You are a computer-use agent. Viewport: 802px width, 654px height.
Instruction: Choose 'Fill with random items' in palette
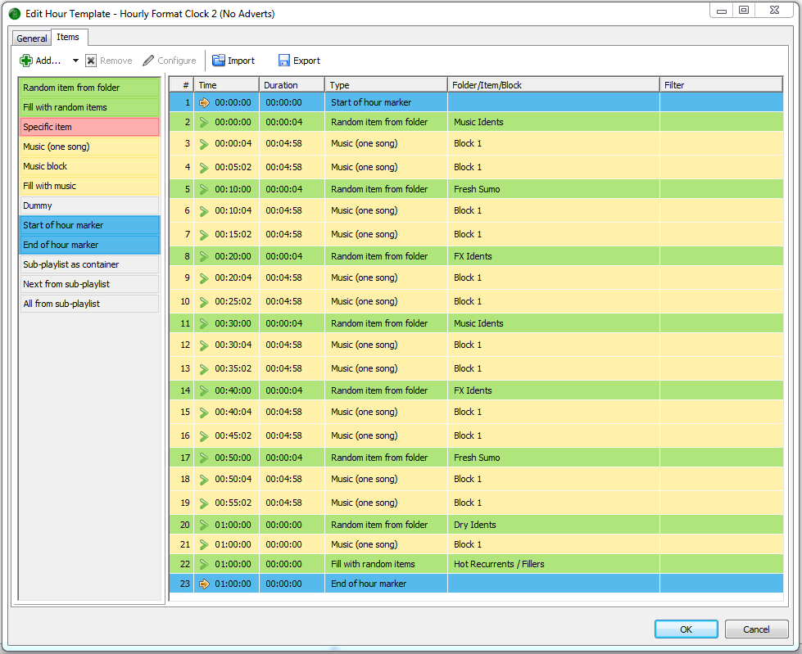pos(89,107)
